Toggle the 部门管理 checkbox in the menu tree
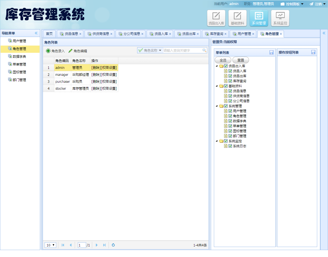 [230, 136]
